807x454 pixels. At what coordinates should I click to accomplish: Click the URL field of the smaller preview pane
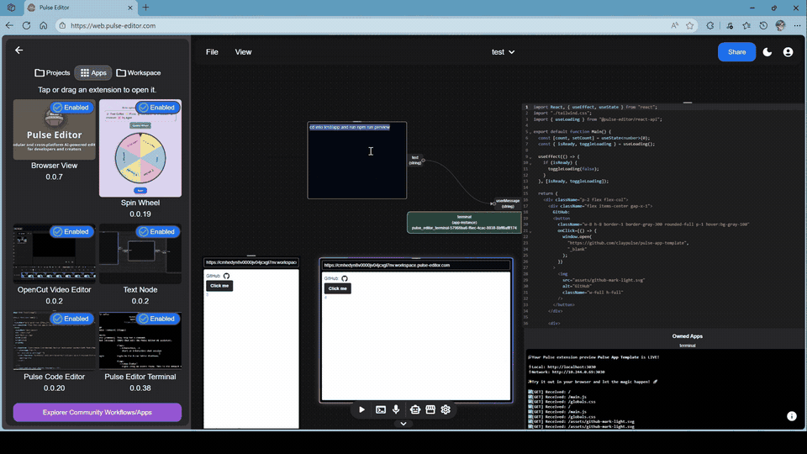pos(251,262)
